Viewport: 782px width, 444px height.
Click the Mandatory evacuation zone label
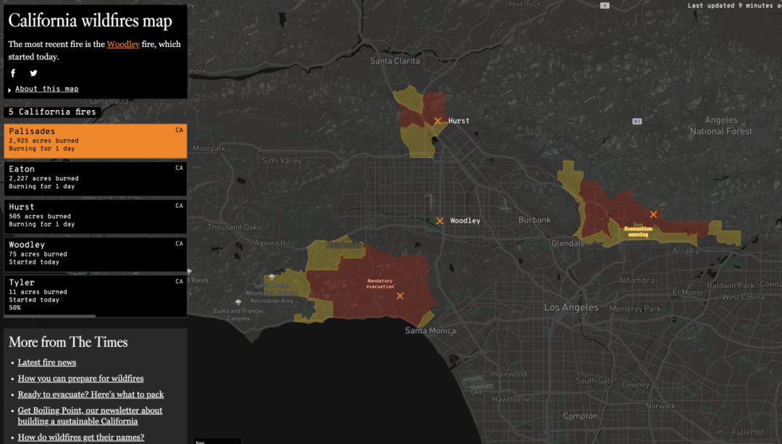click(380, 284)
